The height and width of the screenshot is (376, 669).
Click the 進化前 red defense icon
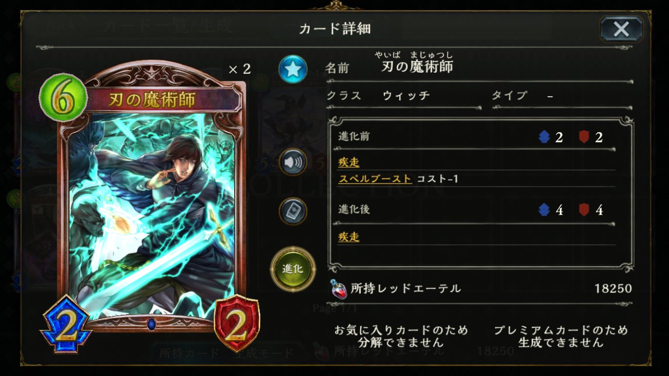(x=584, y=137)
